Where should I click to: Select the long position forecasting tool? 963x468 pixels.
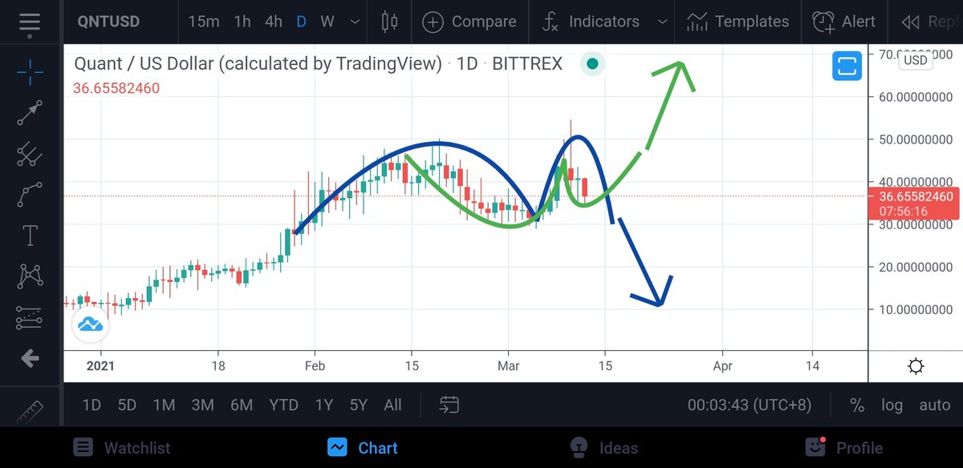30,318
